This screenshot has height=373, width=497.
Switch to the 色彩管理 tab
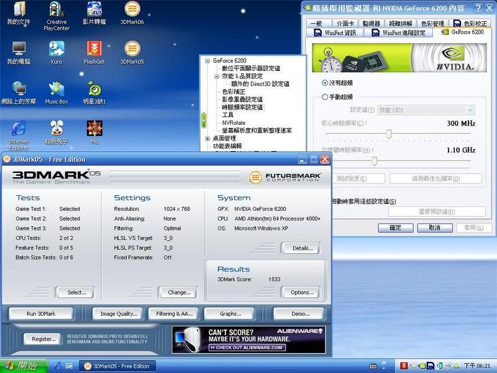click(x=432, y=24)
